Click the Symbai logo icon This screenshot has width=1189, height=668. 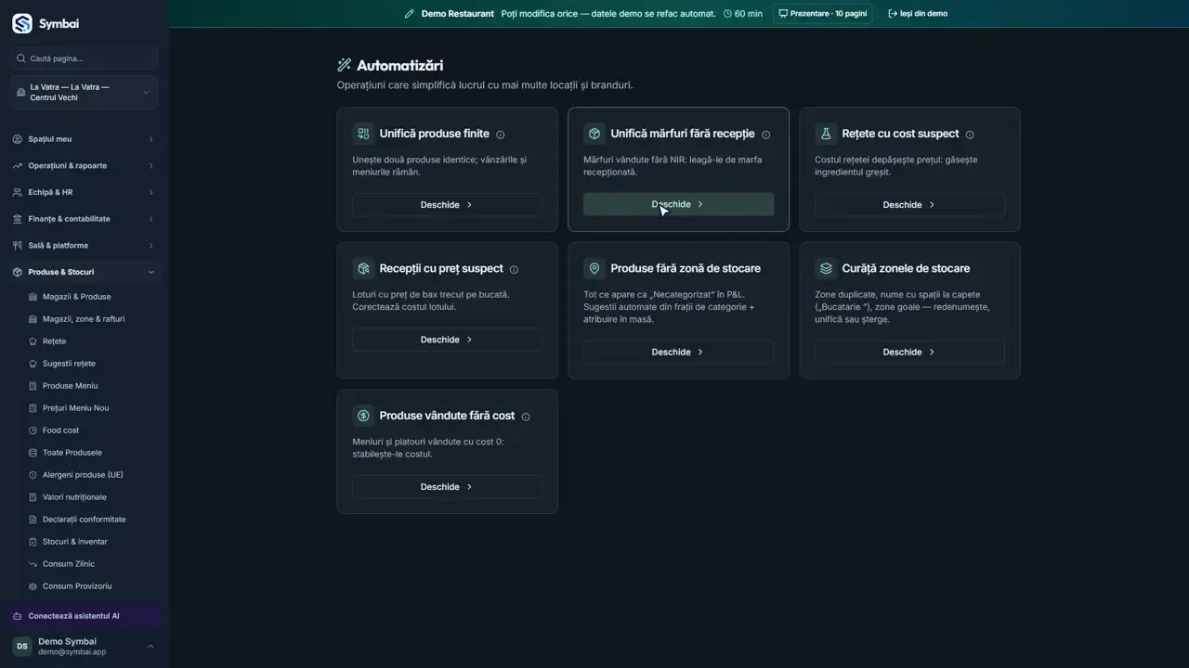22,24
